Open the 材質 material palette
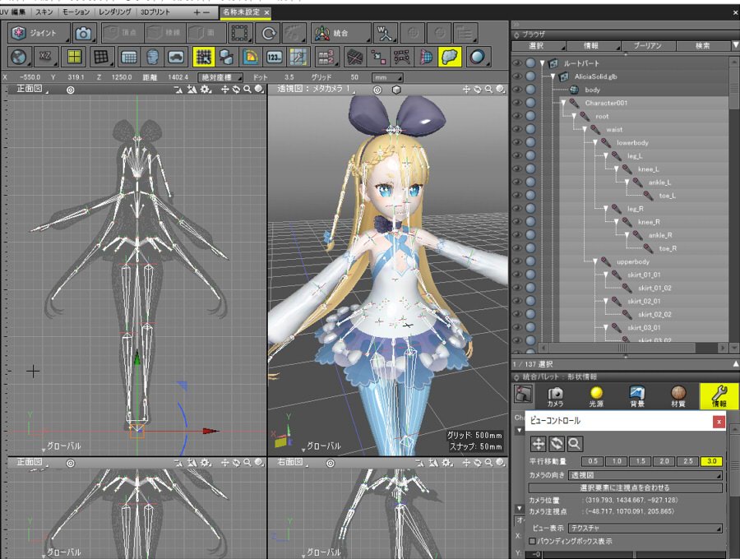The height and width of the screenshot is (559, 740). point(678,396)
